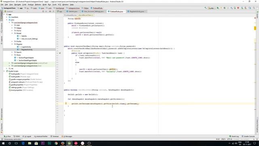Click the Search Everywhere magnifier icon
Screen dimensions: 259x146
coord(254,8)
